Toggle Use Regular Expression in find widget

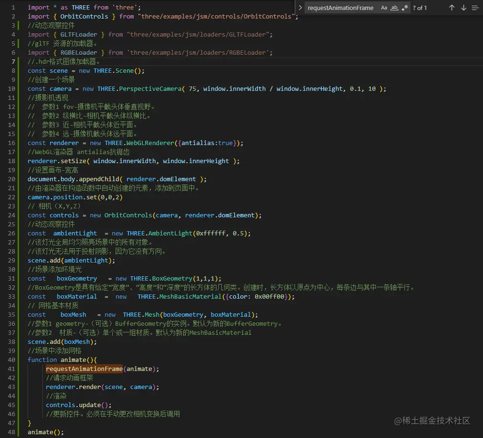click(405, 8)
